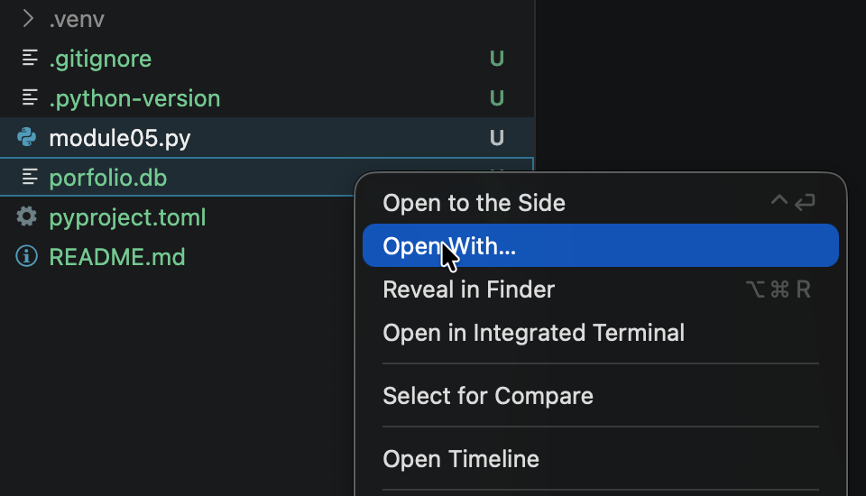The image size is (866, 496).
Task: Click the gear icon beside pyproject.toml
Action: tap(26, 216)
